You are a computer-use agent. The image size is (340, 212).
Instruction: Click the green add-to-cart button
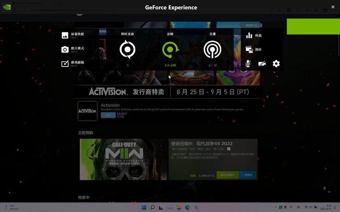pyautogui.click(x=227, y=175)
